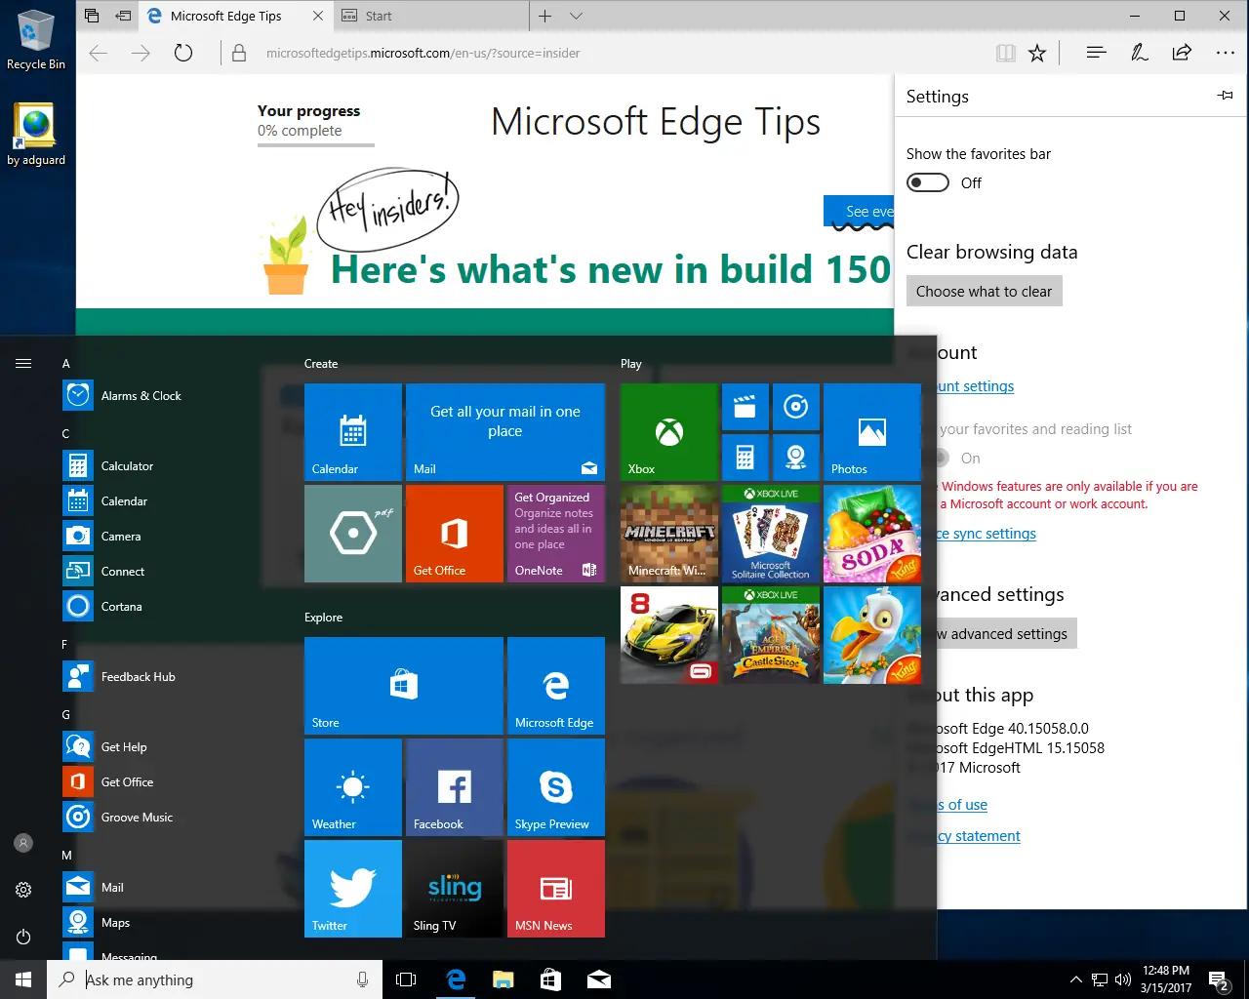Click the Share icon in Edge toolbar
Screen dimensions: 1249x999
tap(1182, 53)
